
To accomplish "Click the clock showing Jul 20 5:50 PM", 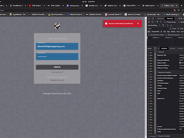I will click(88, 2).
